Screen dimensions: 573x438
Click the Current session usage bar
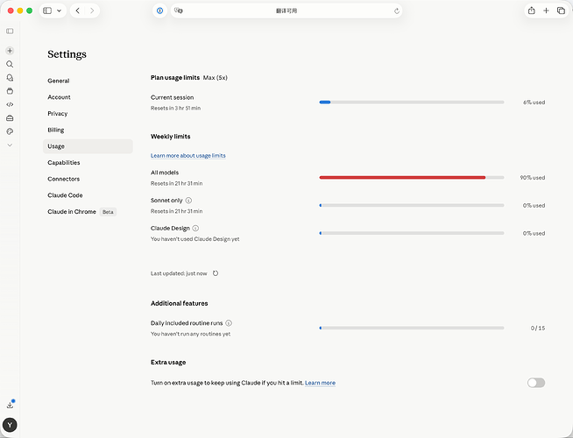coord(412,102)
